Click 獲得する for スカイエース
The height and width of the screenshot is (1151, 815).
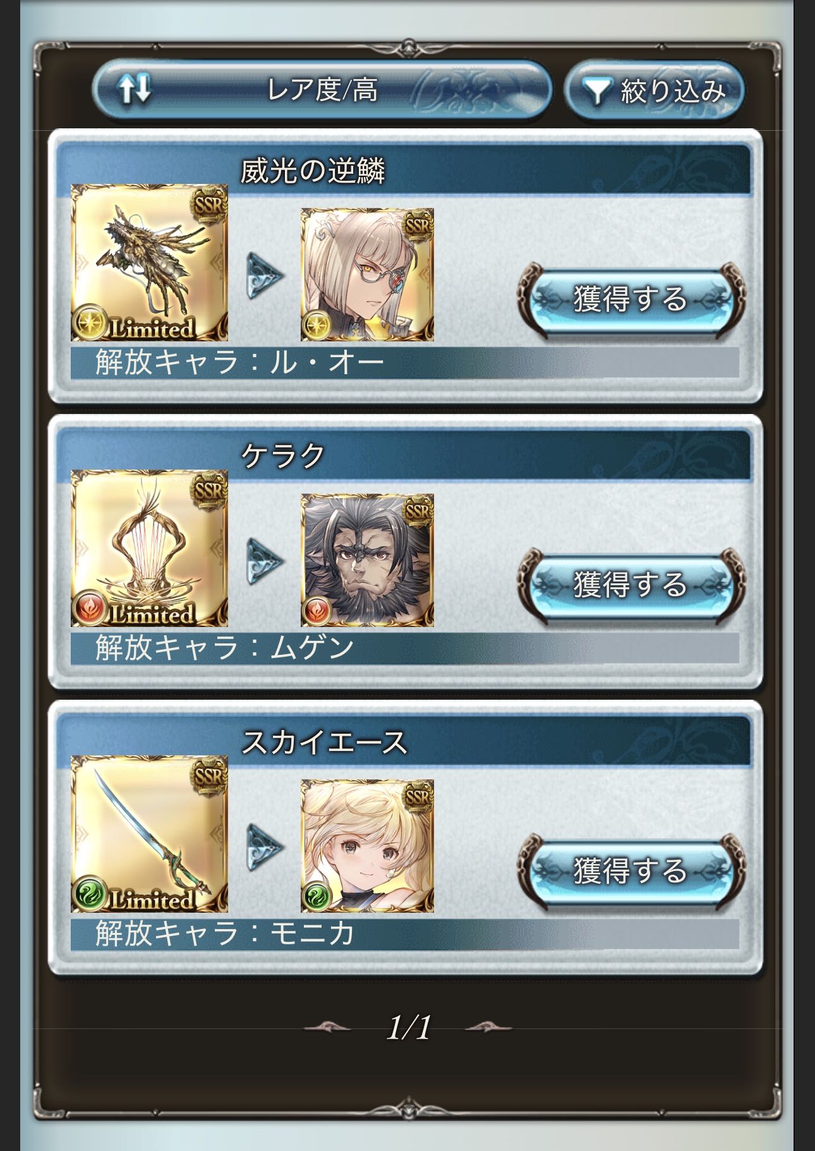[631, 871]
